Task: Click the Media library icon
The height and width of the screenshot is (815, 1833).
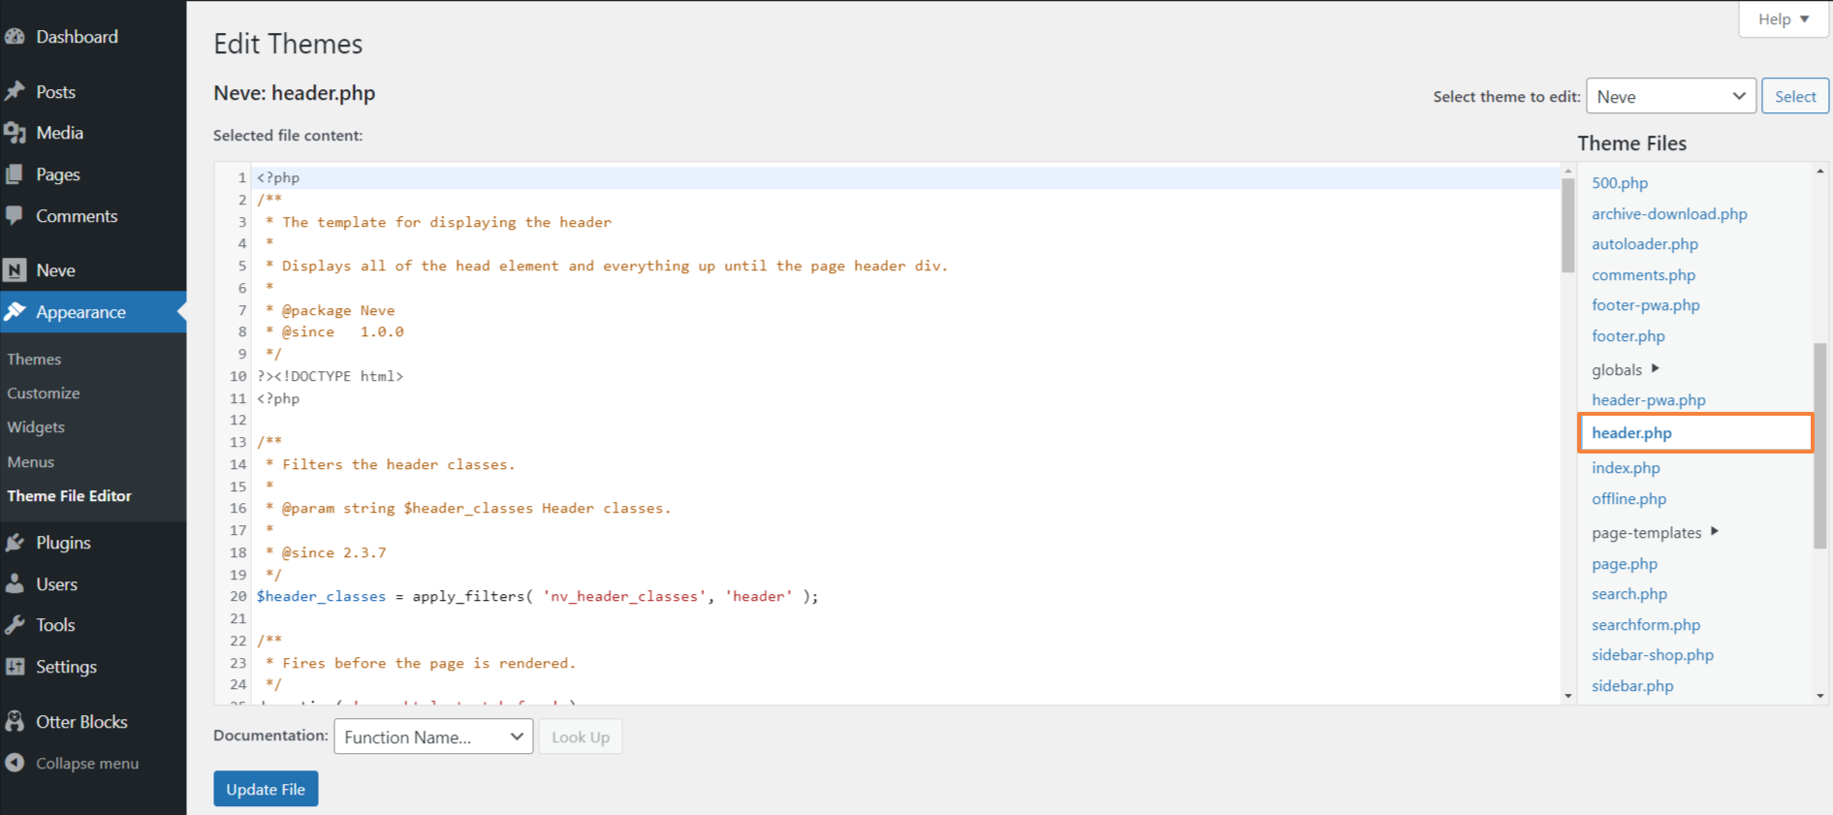Action: [15, 133]
